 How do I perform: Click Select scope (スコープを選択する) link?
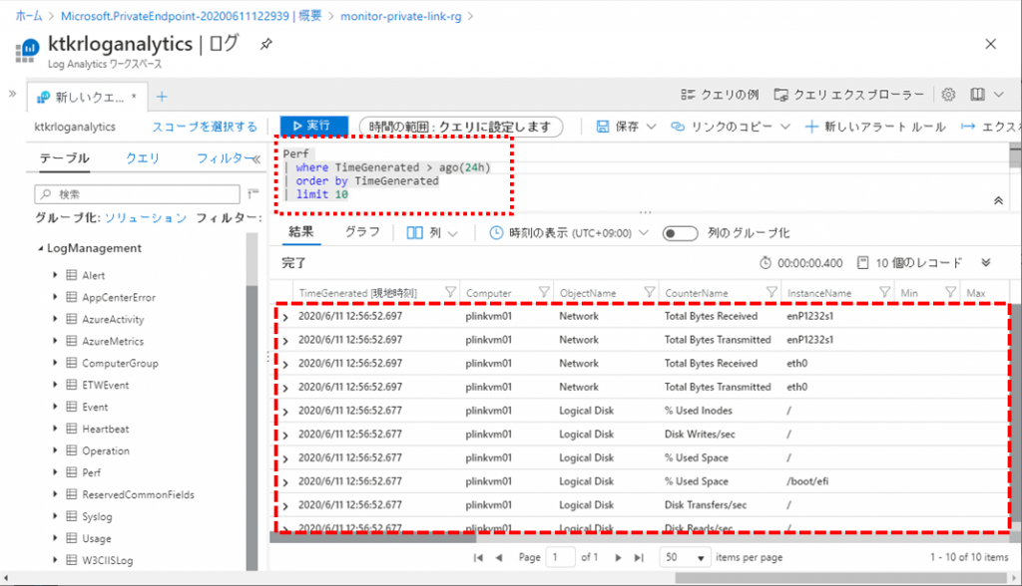[205, 127]
